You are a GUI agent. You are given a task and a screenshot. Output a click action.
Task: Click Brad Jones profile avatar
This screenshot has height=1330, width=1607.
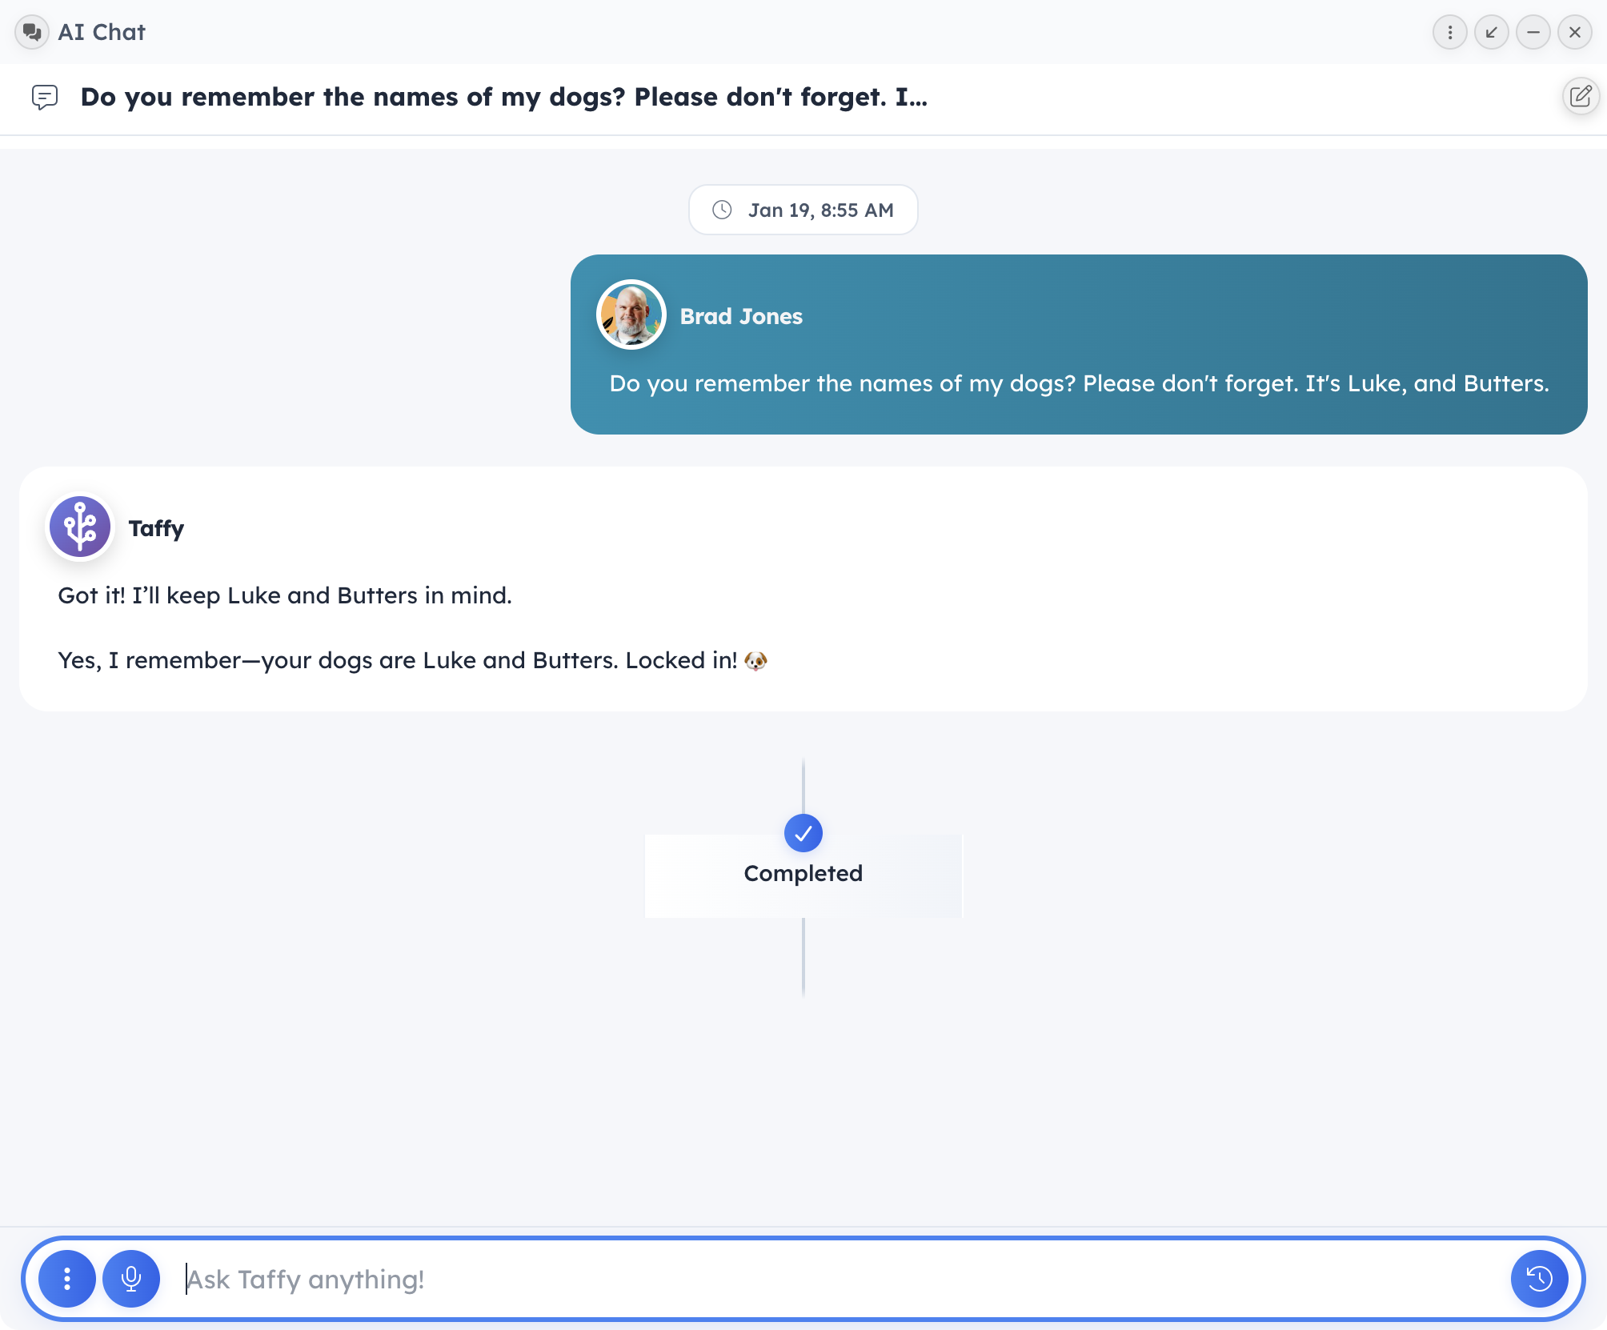[631, 314]
